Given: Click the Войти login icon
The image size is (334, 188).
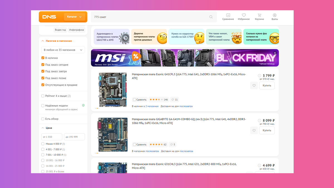Looking at the screenshot, I should [x=275, y=17].
